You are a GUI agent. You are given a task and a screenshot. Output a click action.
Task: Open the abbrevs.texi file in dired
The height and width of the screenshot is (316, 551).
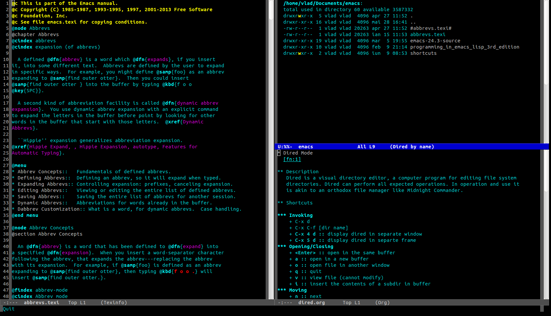428,34
